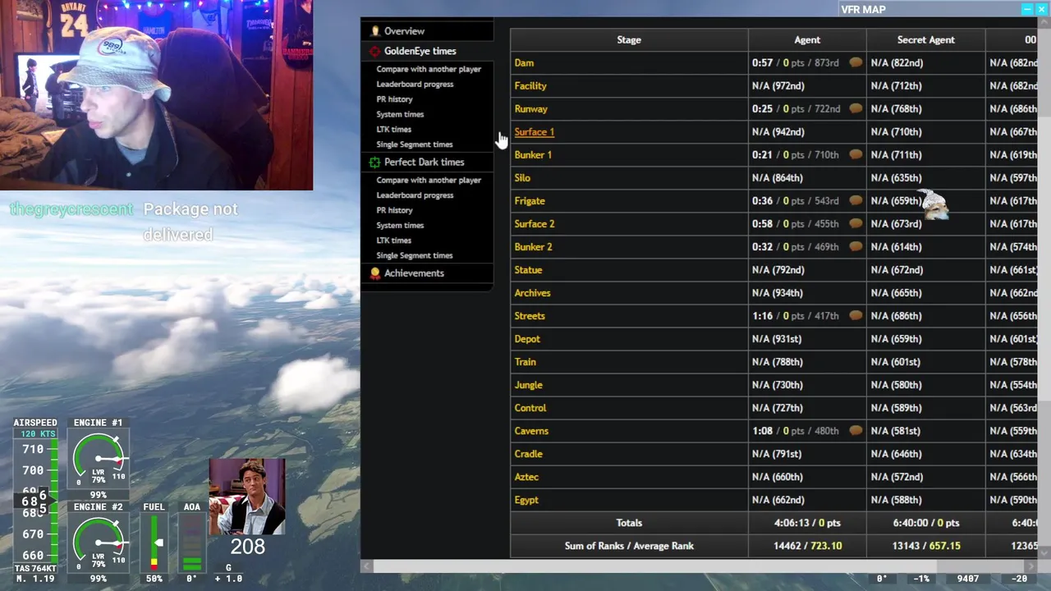Open the Surface 2 stage link

[x=534, y=223]
